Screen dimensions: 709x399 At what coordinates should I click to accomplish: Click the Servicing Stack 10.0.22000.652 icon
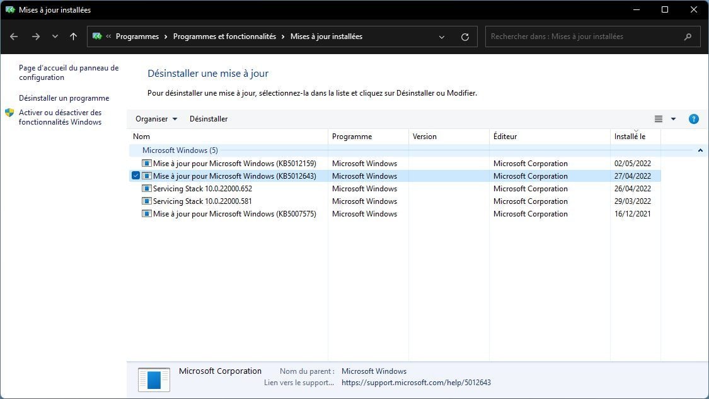146,189
